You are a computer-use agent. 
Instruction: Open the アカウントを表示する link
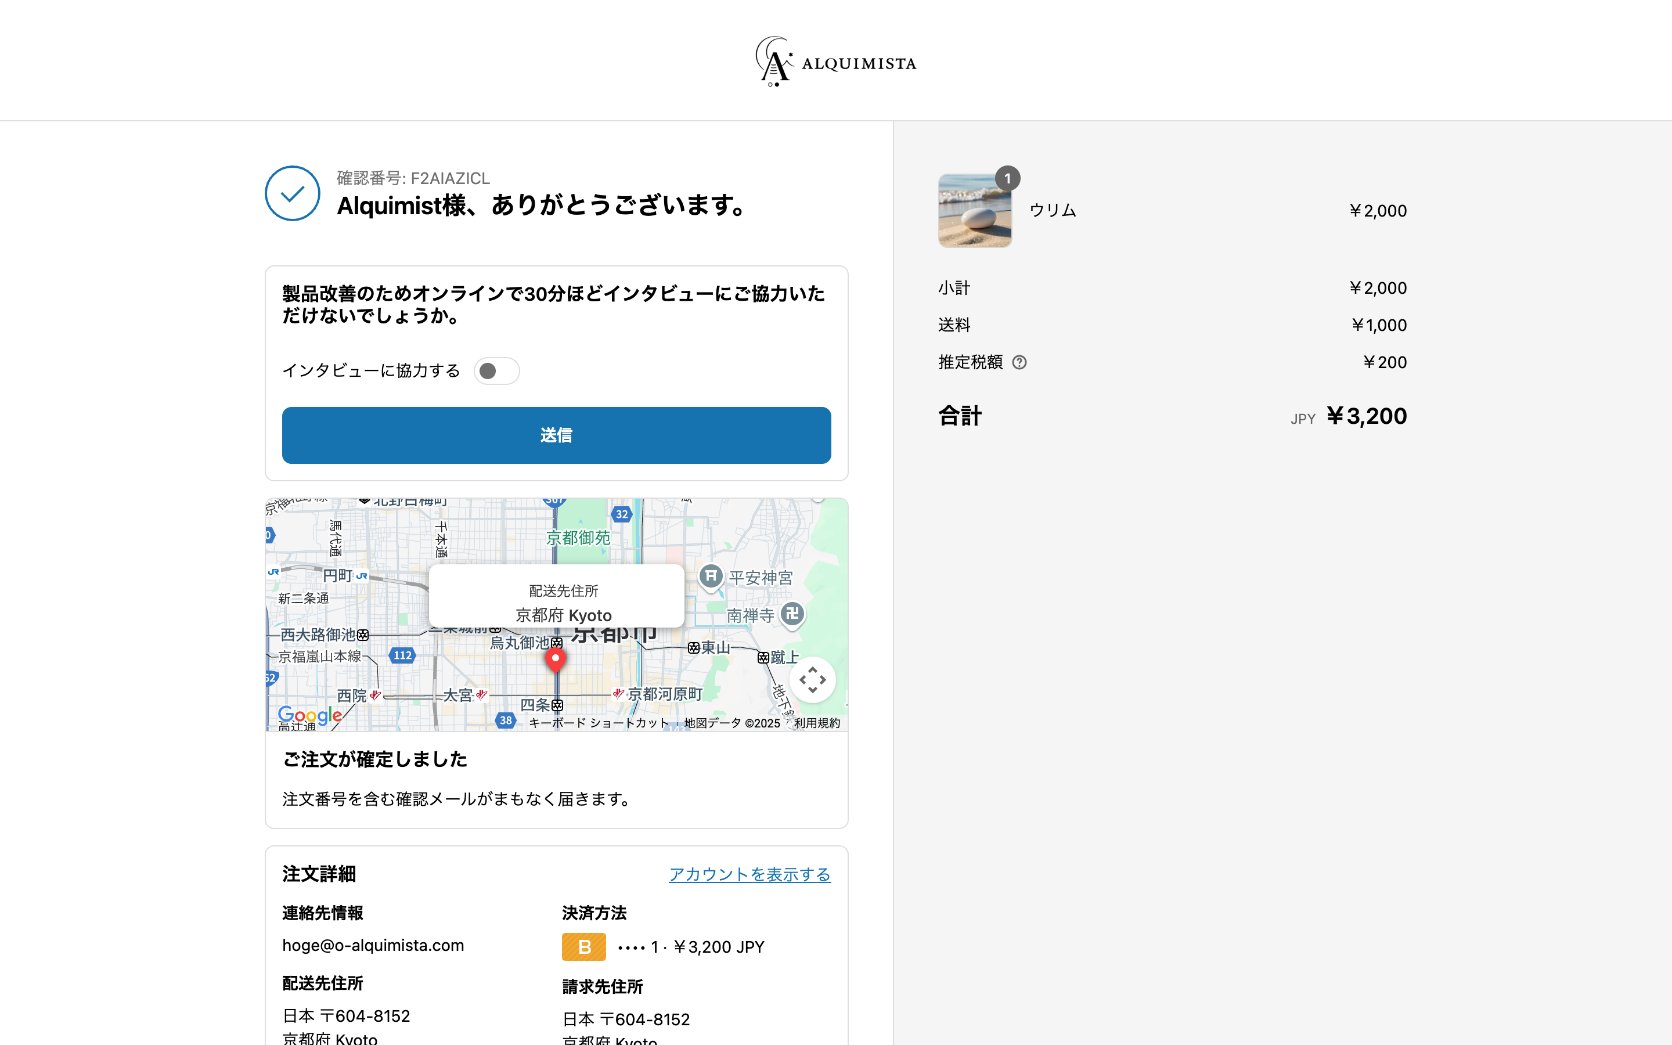(749, 874)
